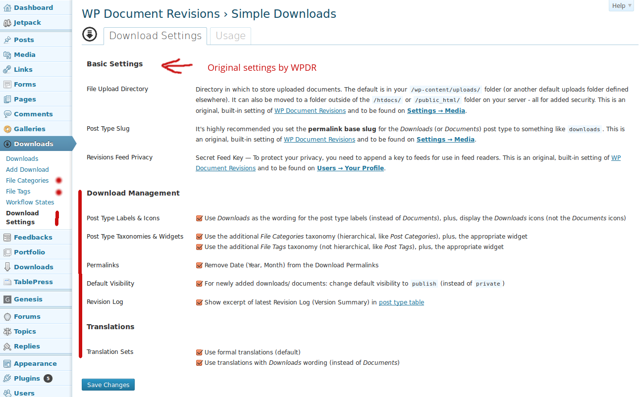Click the Basic Settings heading
This screenshot has width=639, height=397.
click(x=114, y=64)
